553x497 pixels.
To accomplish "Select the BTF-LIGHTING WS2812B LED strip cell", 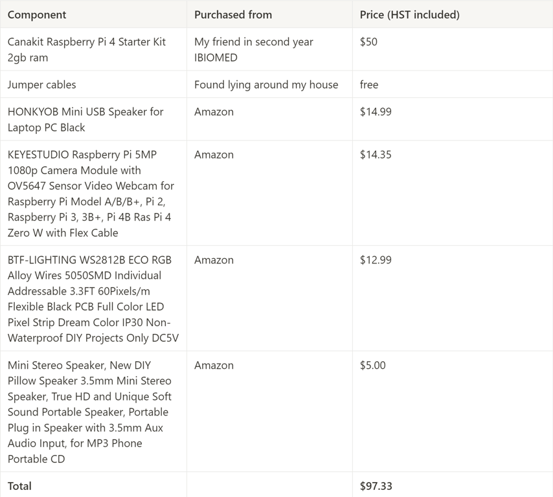I will click(x=93, y=299).
